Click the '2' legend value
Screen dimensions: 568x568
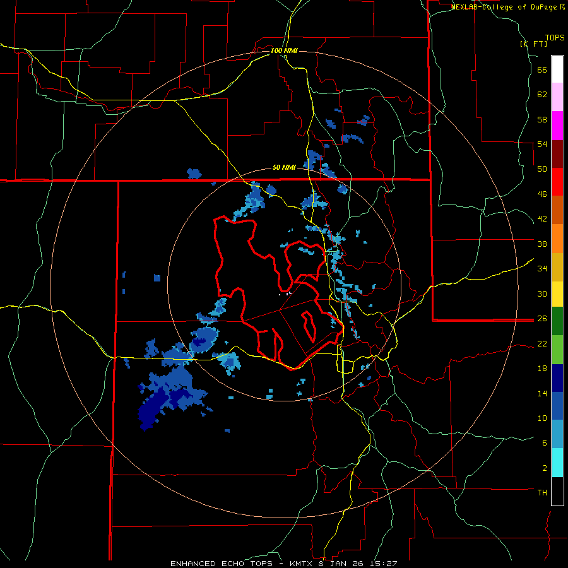[x=545, y=468]
